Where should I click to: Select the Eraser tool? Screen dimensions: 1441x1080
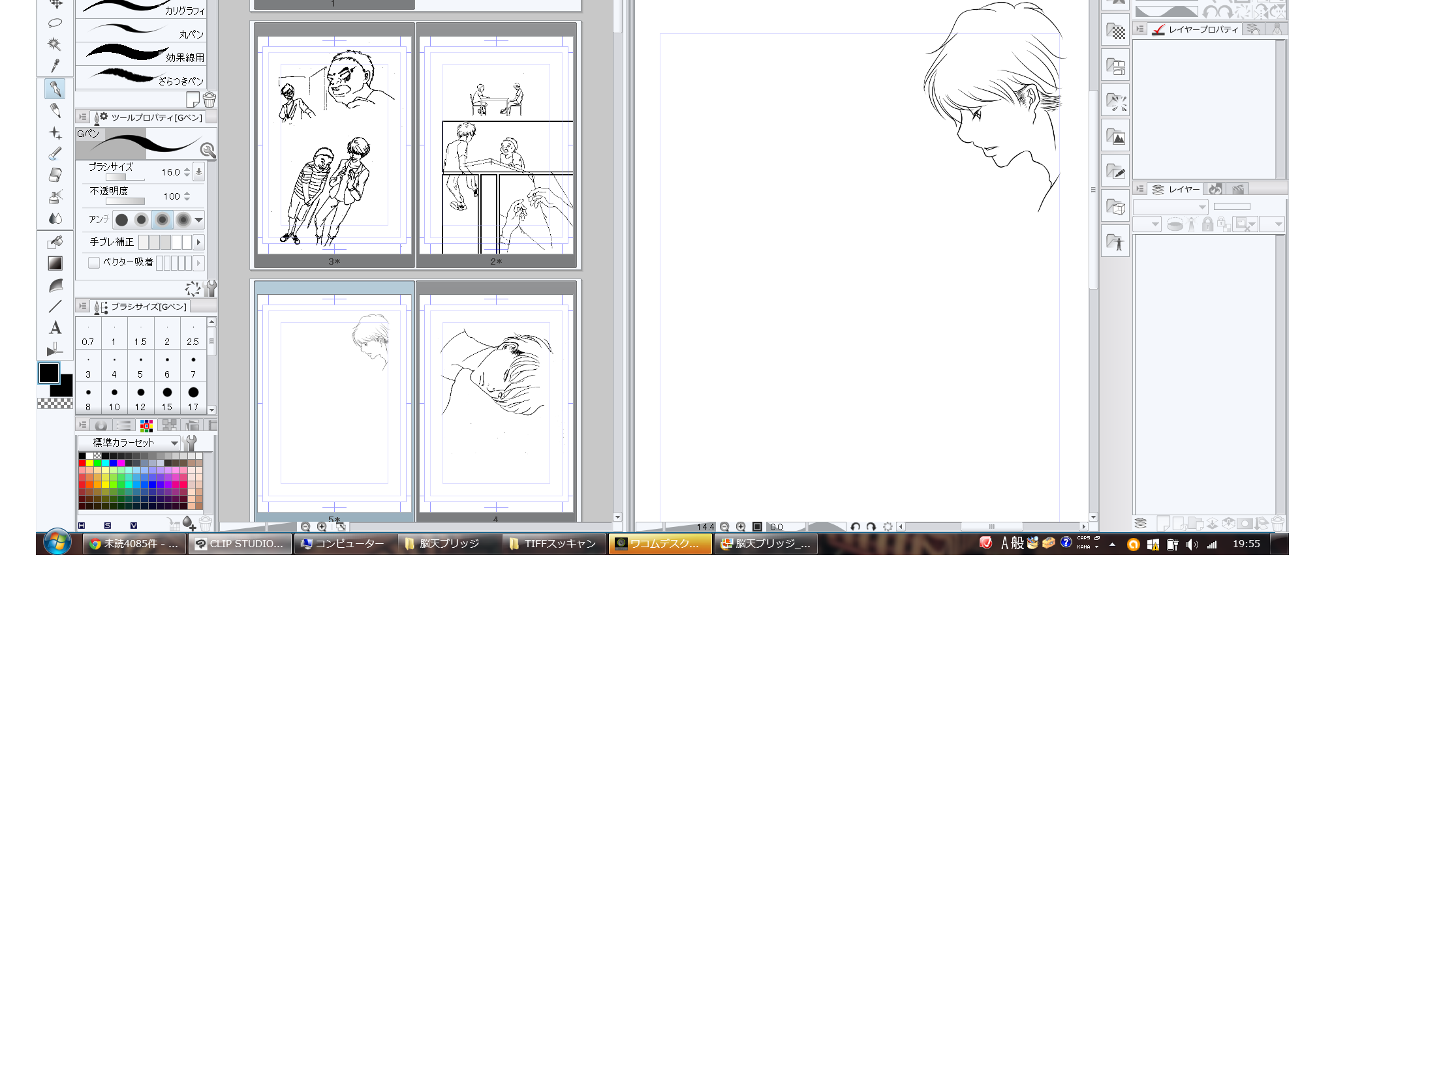(55, 175)
